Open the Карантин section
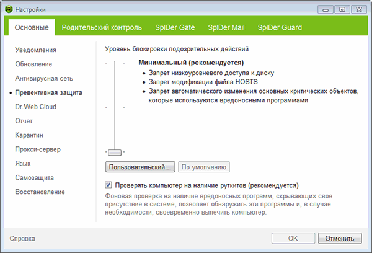The height and width of the screenshot is (253, 372). 29,135
